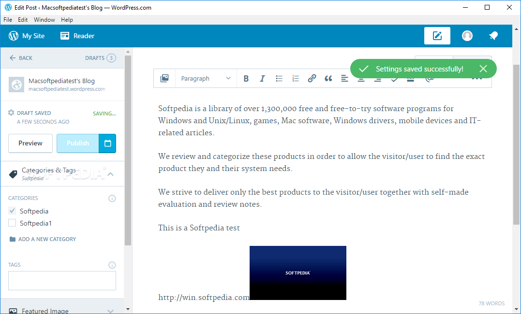Place cursor in "We review and categorize" paragraph
The height and width of the screenshot is (314, 521).
(x=321, y=162)
